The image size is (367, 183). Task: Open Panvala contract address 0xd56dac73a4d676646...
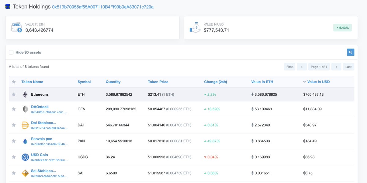(x=49, y=144)
